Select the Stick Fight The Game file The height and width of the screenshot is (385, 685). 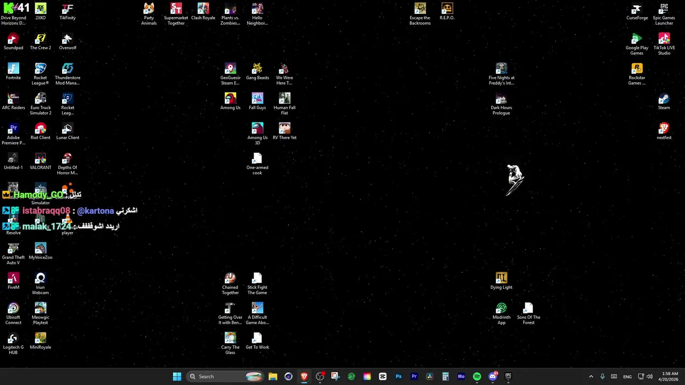[257, 283]
